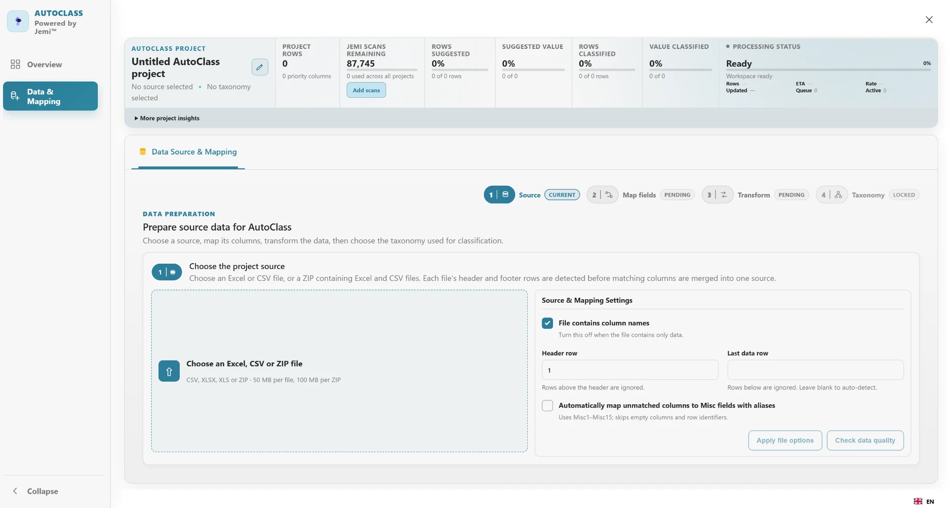The image size is (948, 508).
Task: Click the Add scans button
Action: (366, 90)
